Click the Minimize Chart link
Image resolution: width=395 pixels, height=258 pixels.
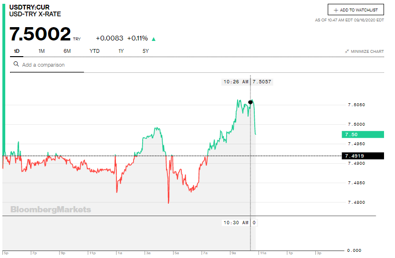[x=367, y=51]
